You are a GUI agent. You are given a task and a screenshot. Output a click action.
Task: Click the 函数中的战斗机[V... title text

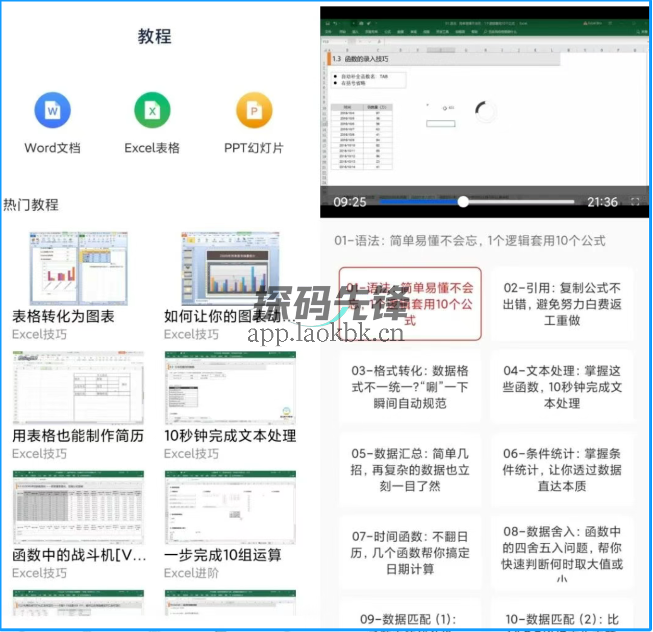[79, 555]
